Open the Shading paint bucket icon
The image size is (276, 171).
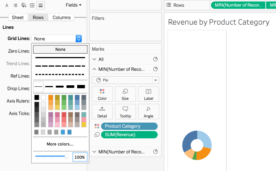tap(24, 5)
